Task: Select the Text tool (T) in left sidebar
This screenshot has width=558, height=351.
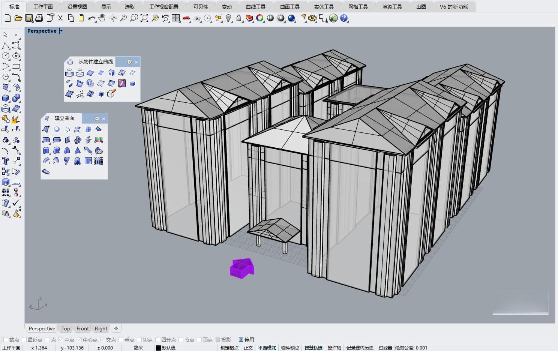Action: pos(6,161)
